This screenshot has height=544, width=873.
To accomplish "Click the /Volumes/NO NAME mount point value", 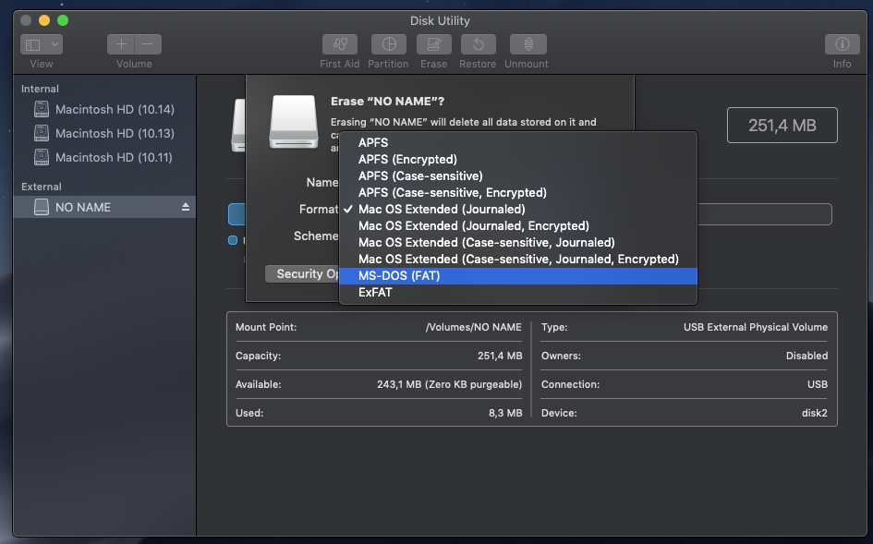I will coord(473,327).
